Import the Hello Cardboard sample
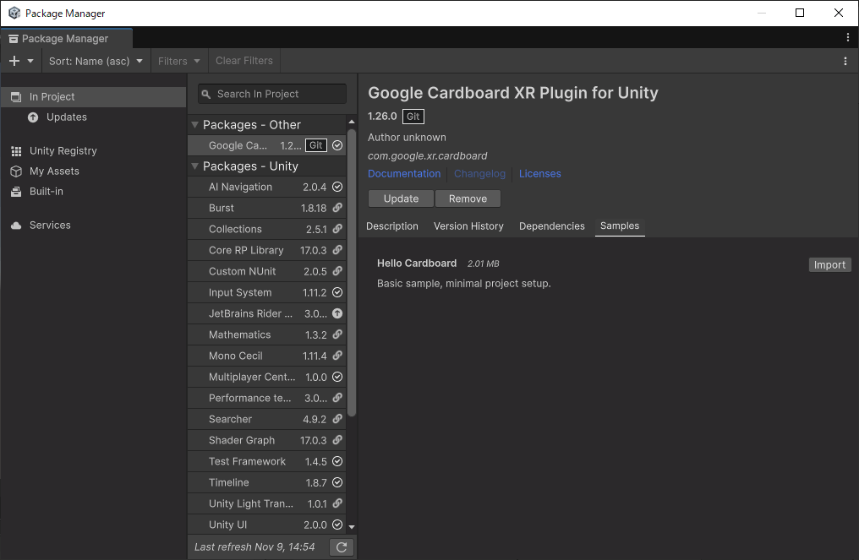This screenshot has width=859, height=560. coord(830,265)
